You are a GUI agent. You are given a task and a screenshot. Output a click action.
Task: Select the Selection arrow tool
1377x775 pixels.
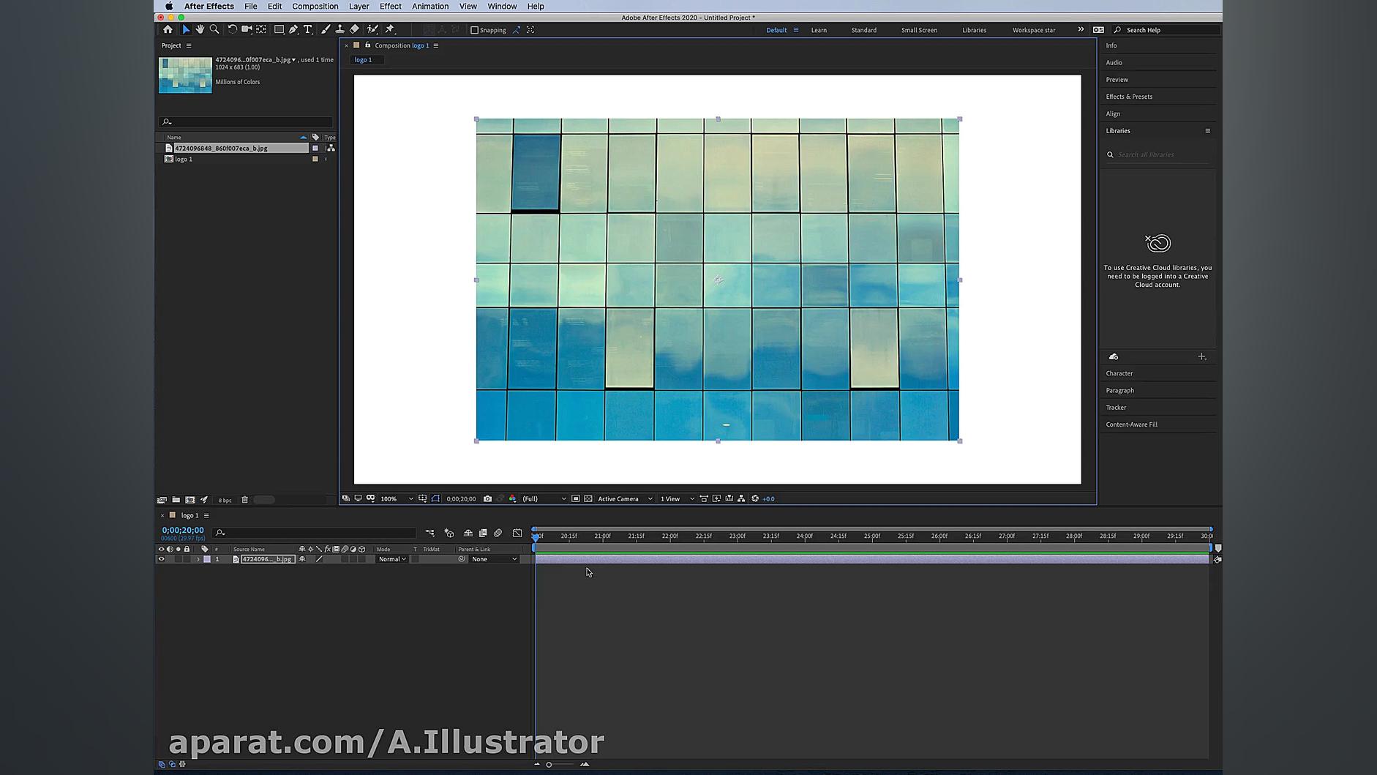tap(186, 30)
